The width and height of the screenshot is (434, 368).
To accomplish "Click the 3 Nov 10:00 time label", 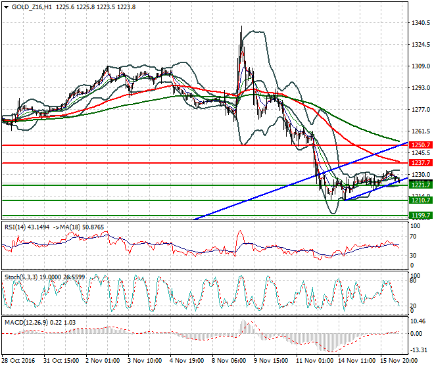I will pos(145,361).
